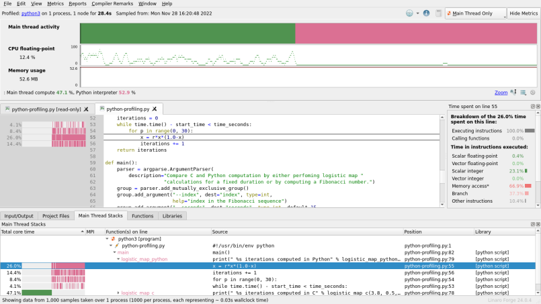This screenshot has width=541, height=304.
Task: Select the 4.1% while time.time() row
Action: 267,286
